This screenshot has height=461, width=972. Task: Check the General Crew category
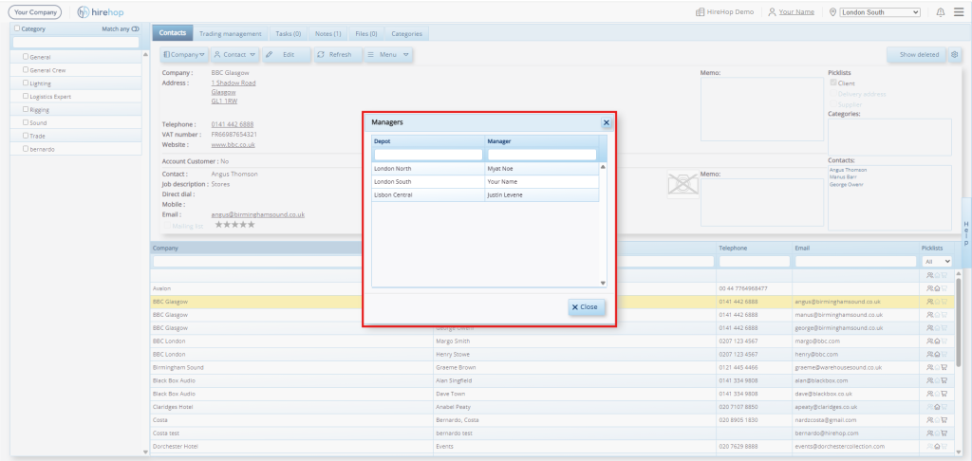[x=26, y=69]
